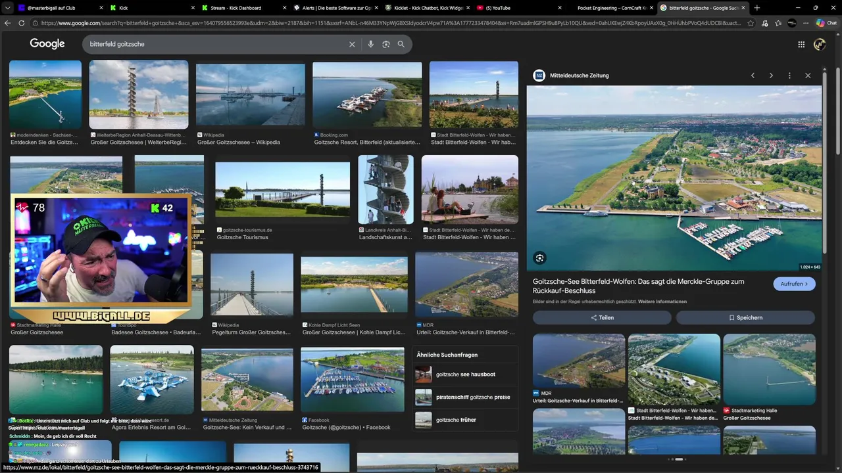The width and height of the screenshot is (842, 473).
Task: Select related search goitzsche see hausboot
Action: coord(465,374)
